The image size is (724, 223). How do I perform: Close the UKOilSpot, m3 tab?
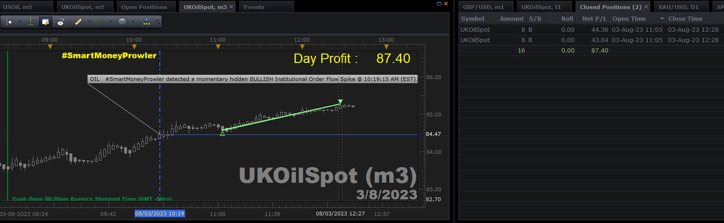(232, 7)
